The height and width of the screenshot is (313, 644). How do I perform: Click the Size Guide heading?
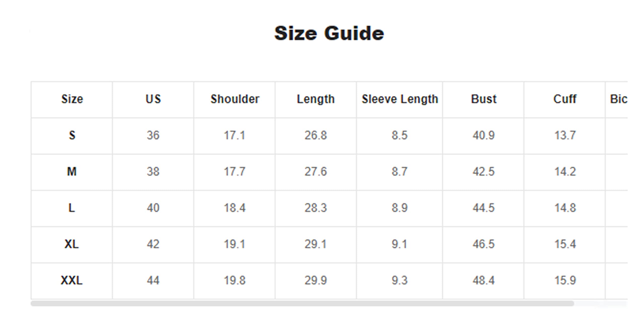pyautogui.click(x=329, y=33)
